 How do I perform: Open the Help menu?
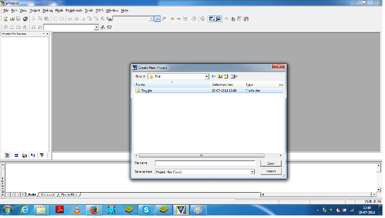125,11
